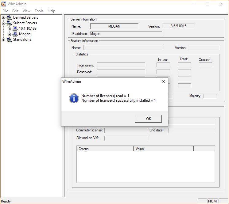Viewport: 229px width, 204px height.
Task: Click the blue information icon in dialog
Action: coord(74,98)
